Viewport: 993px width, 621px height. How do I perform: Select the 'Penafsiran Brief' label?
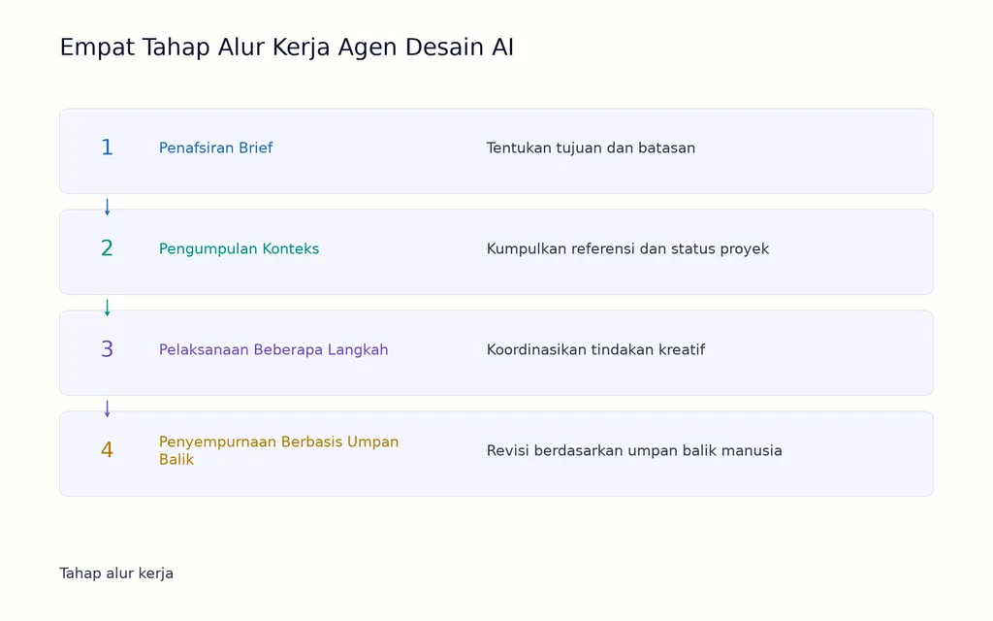[215, 147]
